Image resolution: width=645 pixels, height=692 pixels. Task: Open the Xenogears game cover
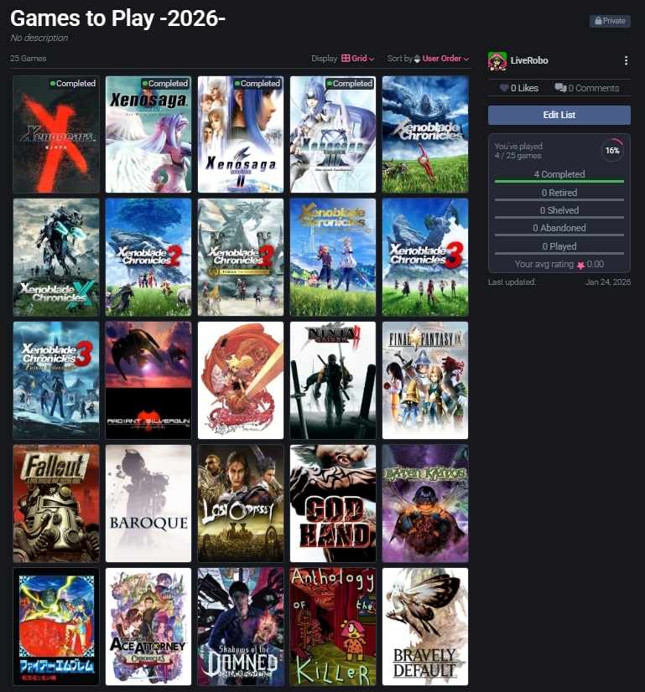(56, 134)
